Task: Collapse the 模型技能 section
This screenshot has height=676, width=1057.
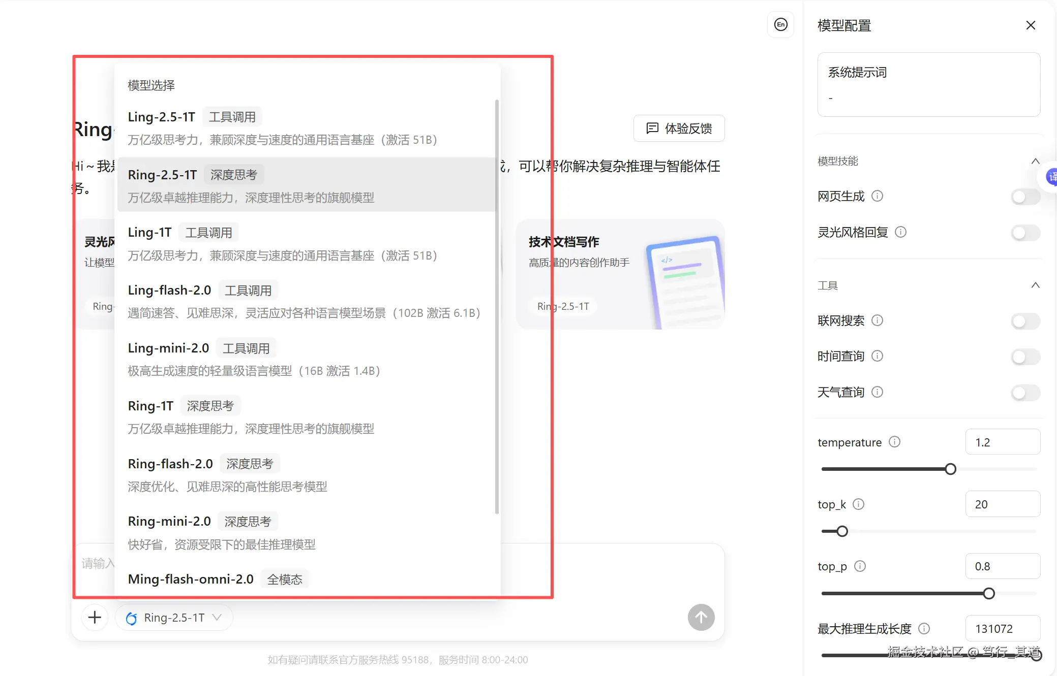Action: tap(1035, 161)
